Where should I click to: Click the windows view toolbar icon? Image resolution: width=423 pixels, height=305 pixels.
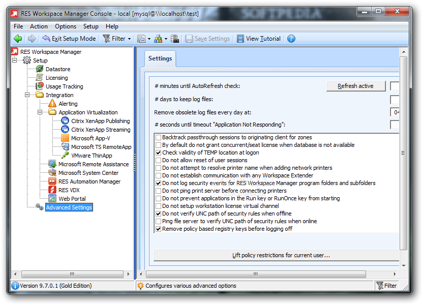[x=141, y=39]
